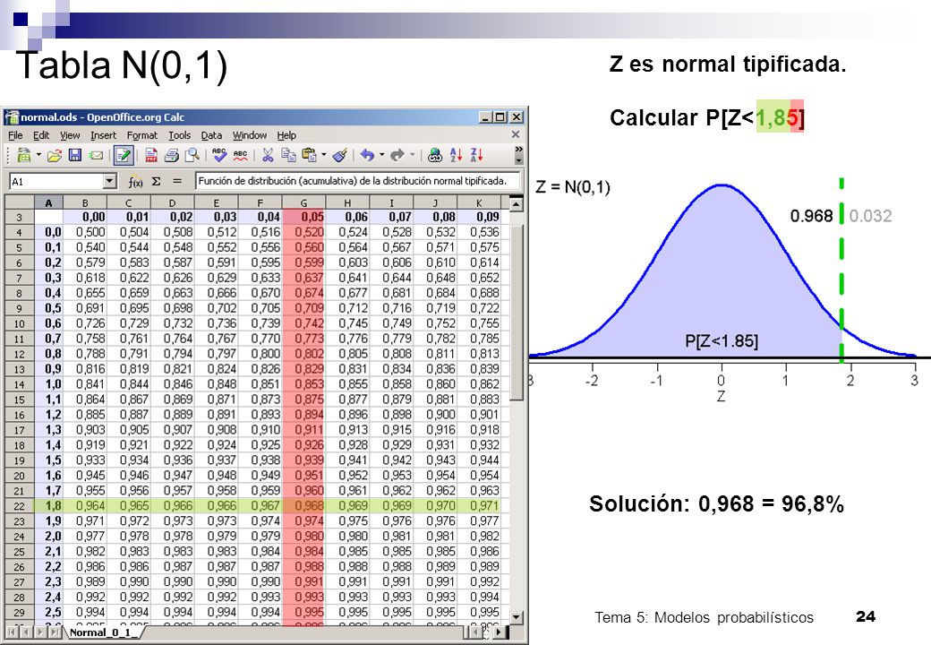Go to next sheet tab arrow
This screenshot has width=931, height=645.
click(x=40, y=632)
